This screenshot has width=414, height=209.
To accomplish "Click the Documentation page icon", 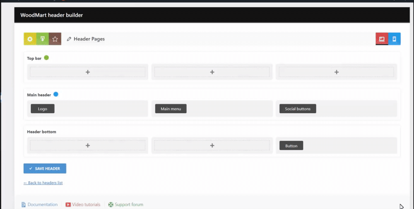I will point(24,204).
